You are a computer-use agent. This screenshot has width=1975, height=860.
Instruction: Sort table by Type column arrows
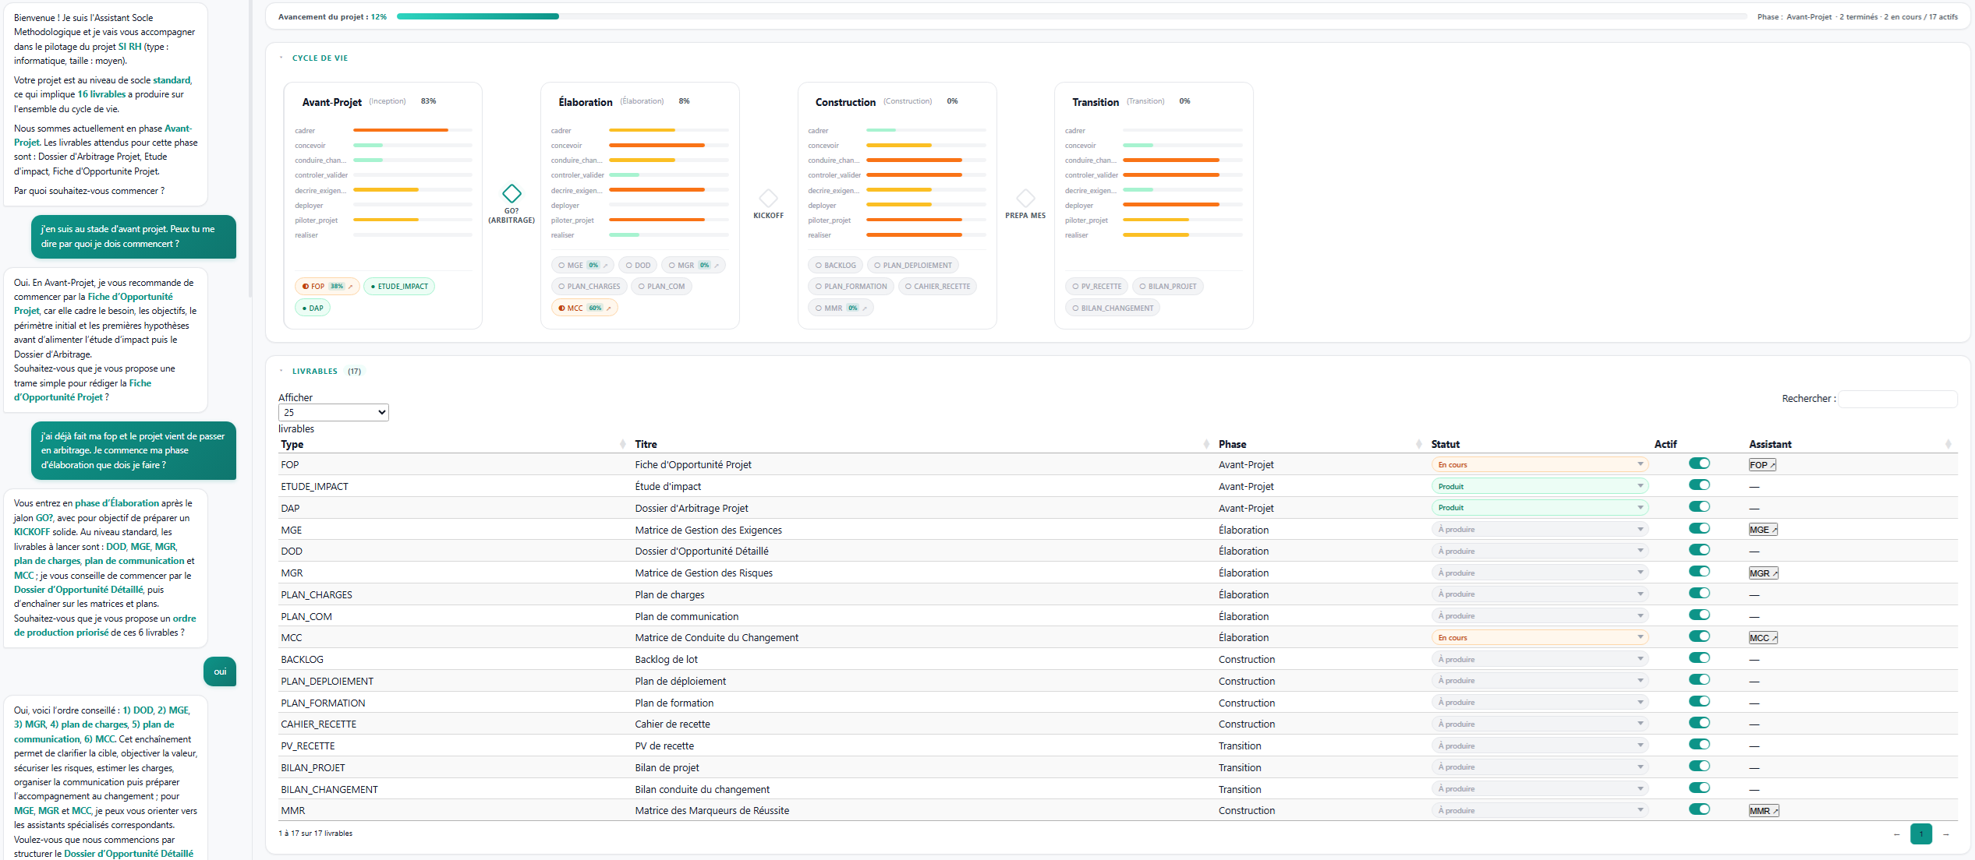click(622, 444)
